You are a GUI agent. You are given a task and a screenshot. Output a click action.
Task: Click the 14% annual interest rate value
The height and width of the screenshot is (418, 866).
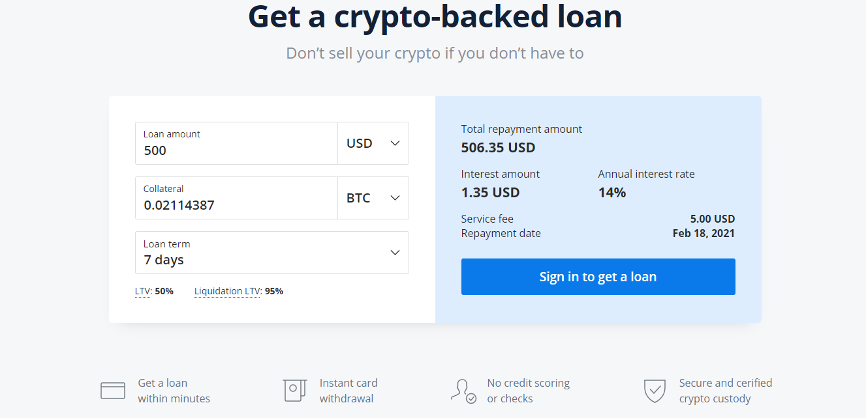[612, 193]
